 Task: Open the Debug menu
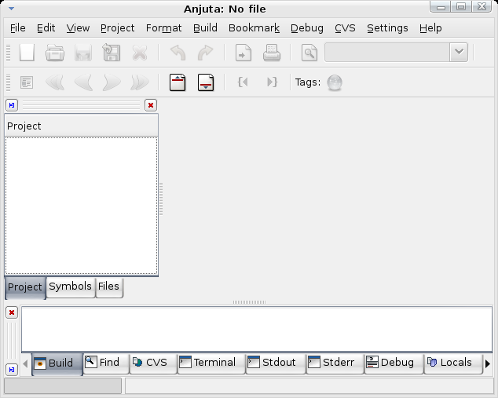point(307,28)
